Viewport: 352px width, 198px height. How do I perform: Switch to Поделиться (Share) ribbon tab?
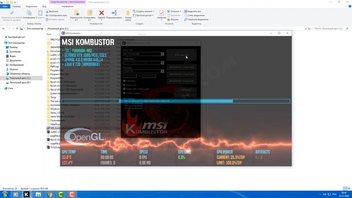[x=31, y=7]
